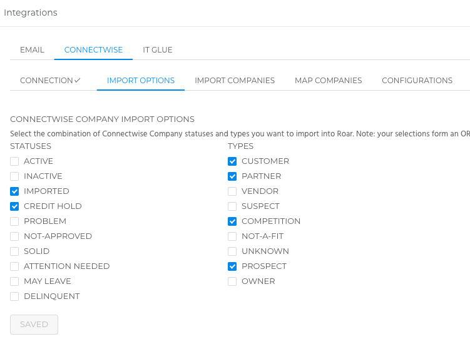The image size is (470, 344).
Task: Tick the SUSPECT type checkbox
Action: pos(232,206)
